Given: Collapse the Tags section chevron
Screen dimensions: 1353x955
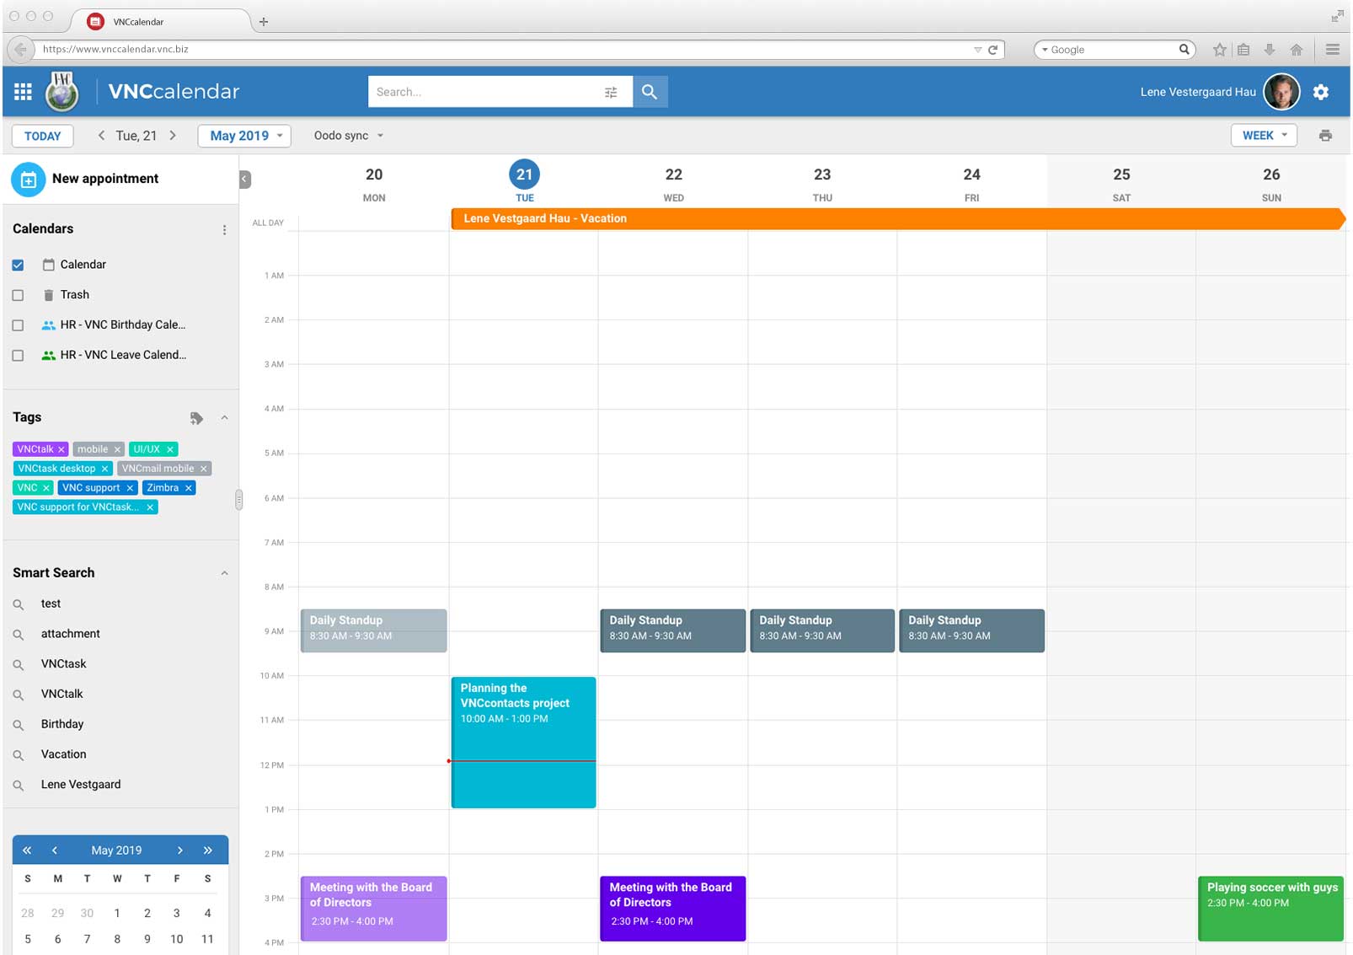Looking at the screenshot, I should 224,418.
